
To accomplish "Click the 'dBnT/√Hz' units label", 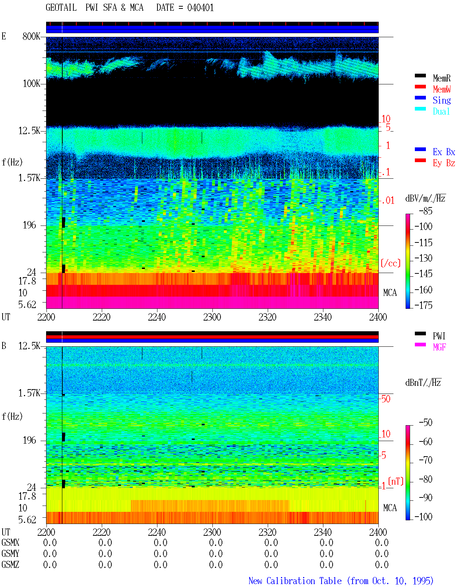I will 423,382.
